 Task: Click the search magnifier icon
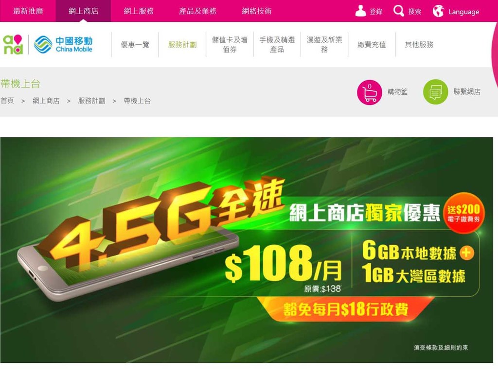click(399, 11)
